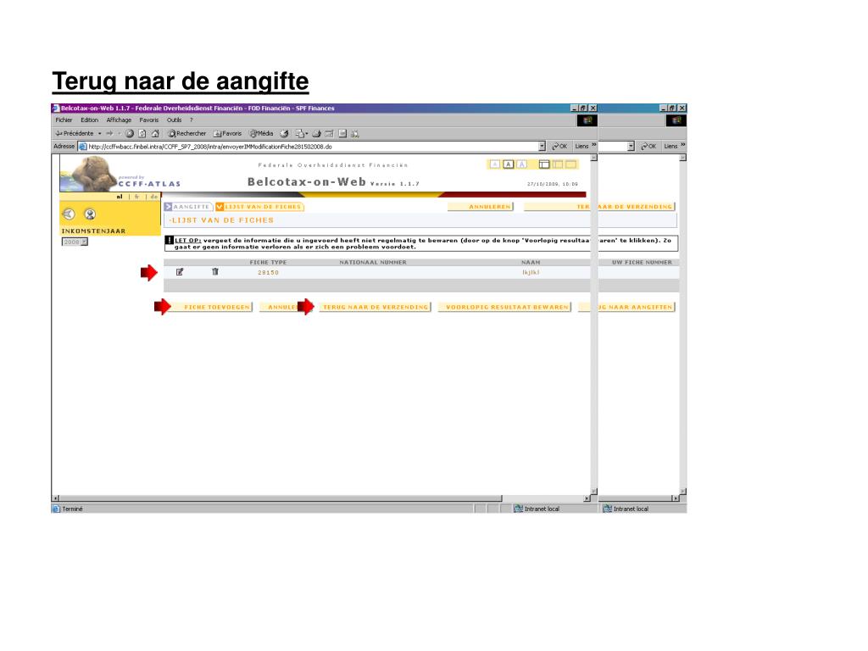The image size is (868, 651).
Task: Click the OK go button in the back window
Action: click(x=648, y=146)
